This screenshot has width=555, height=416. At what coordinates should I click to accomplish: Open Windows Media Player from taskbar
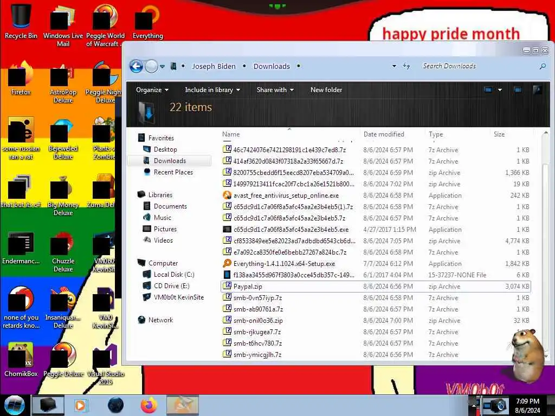[x=80, y=405]
